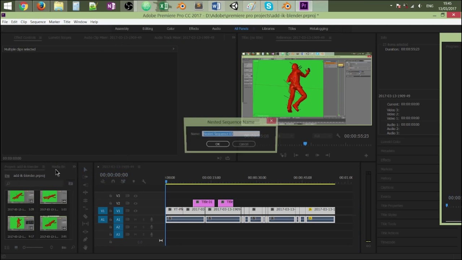The width and height of the screenshot is (462, 260).
Task: Select the Razor tool
Action: [85, 216]
